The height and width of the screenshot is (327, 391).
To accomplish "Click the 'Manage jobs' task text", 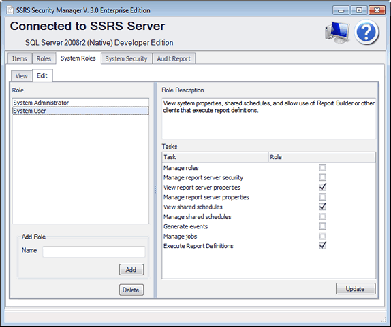I will pyautogui.click(x=180, y=236).
